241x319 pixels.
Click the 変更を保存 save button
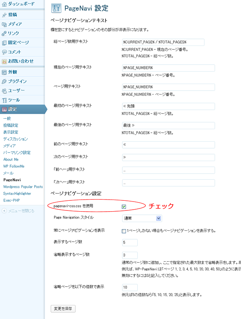pyautogui.click(x=63, y=308)
